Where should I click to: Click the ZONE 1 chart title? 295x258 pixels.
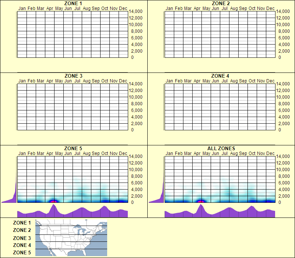point(72,4)
